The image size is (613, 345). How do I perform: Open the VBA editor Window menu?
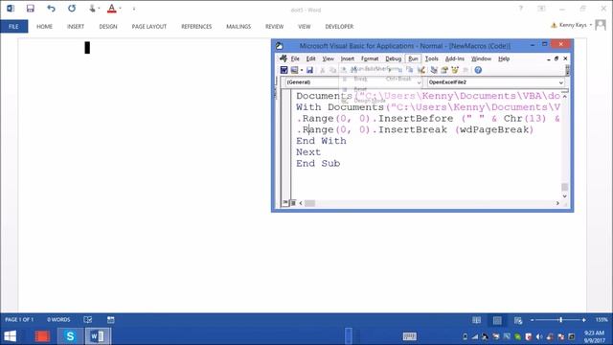coord(481,58)
